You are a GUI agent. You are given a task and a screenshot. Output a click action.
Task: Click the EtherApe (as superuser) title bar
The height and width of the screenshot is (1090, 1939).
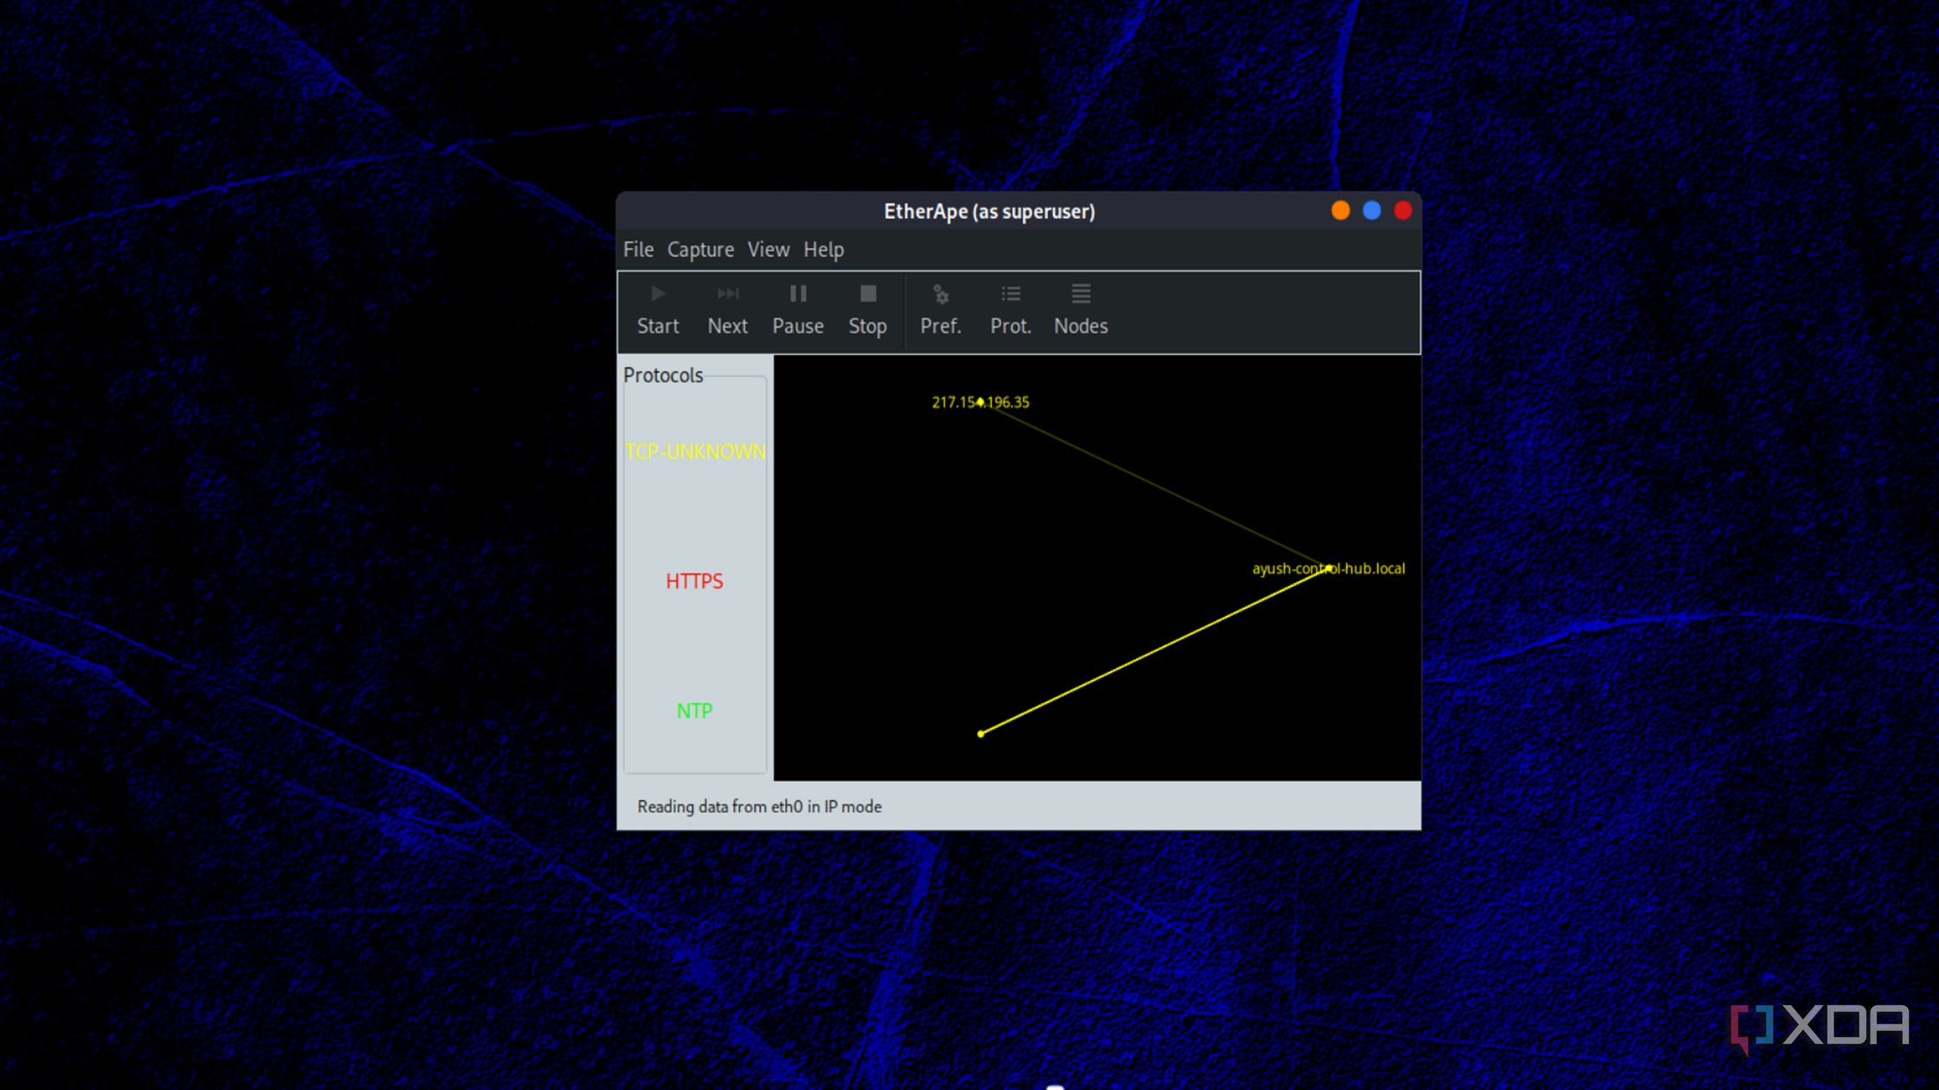(x=989, y=211)
